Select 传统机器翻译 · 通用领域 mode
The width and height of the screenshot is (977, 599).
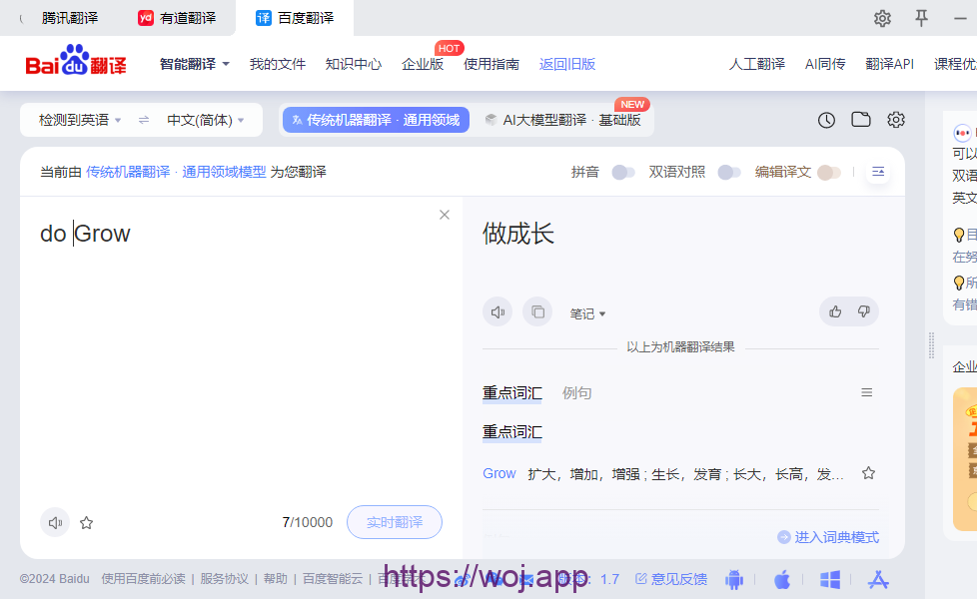click(x=376, y=120)
